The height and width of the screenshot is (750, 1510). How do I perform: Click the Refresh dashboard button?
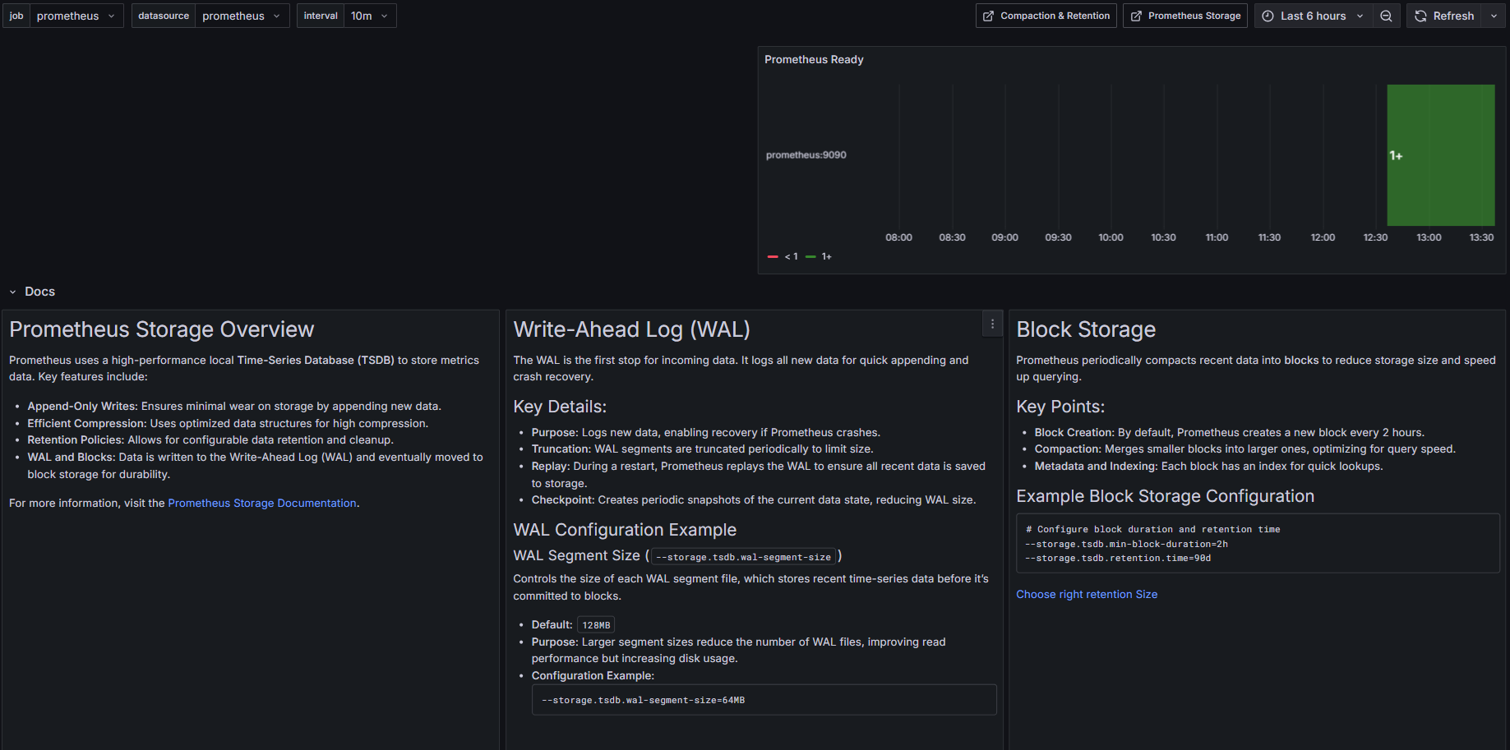click(1445, 16)
